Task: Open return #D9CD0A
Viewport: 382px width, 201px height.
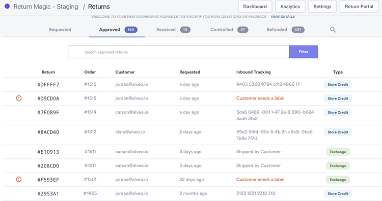Action: coord(48,98)
